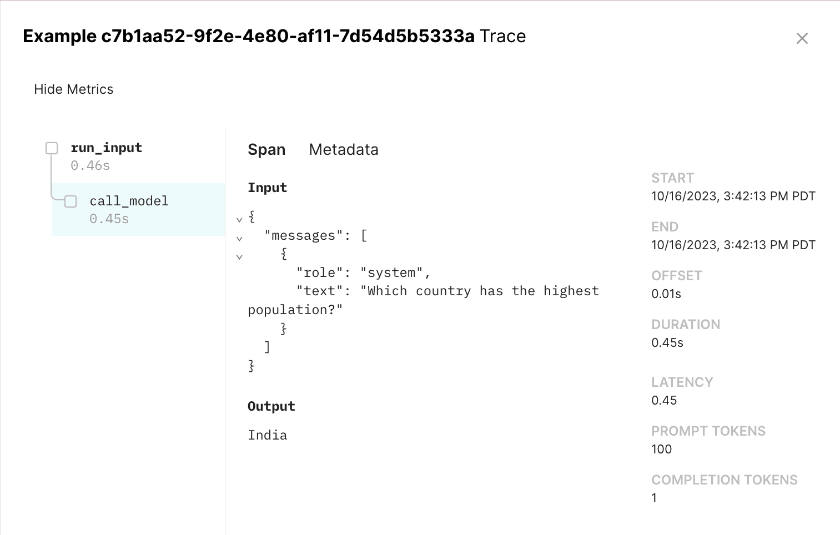Image resolution: width=840 pixels, height=535 pixels.
Task: Collapse the first message object chevron
Action: click(x=239, y=257)
